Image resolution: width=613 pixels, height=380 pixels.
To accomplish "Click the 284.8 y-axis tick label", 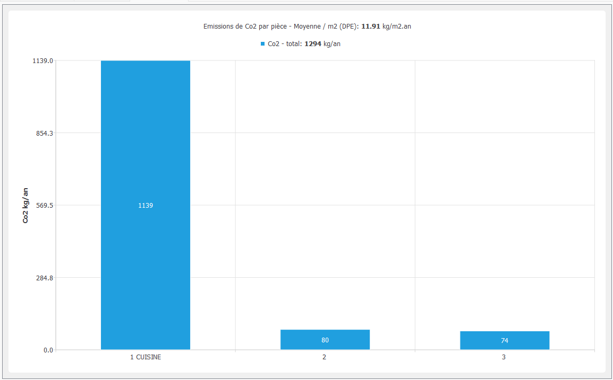I will point(44,278).
